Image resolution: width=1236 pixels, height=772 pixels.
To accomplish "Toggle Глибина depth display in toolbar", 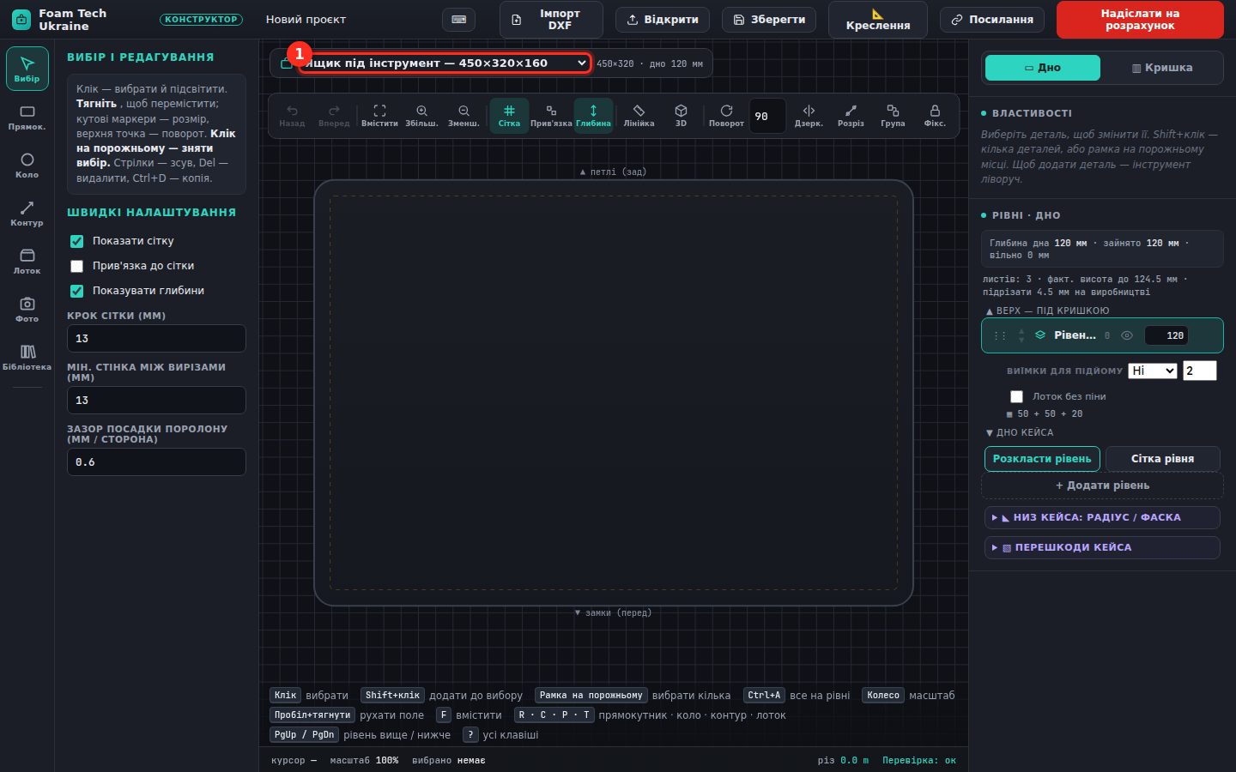I will point(593,116).
